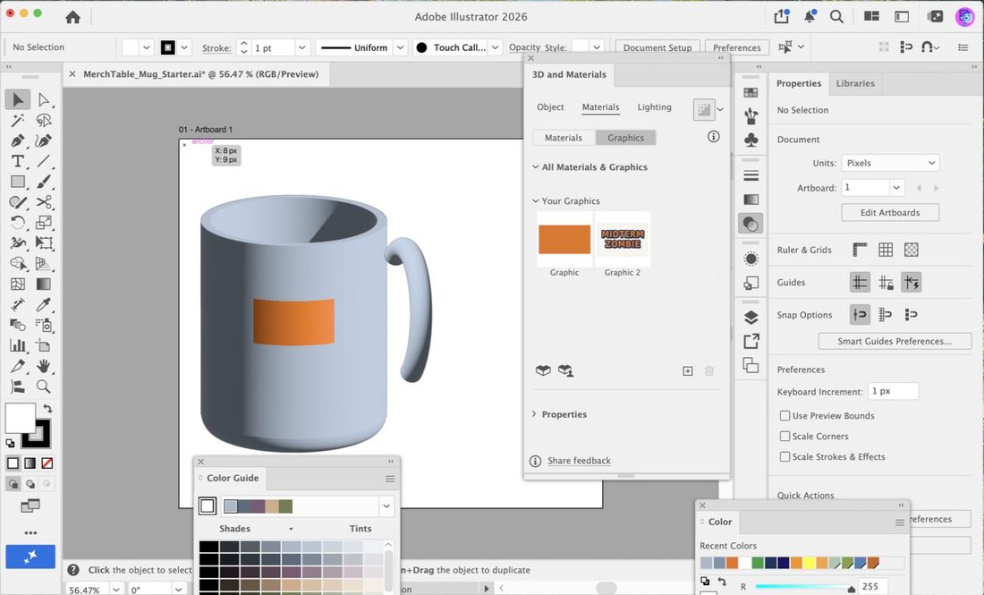Select the Scissors tool

click(x=43, y=202)
